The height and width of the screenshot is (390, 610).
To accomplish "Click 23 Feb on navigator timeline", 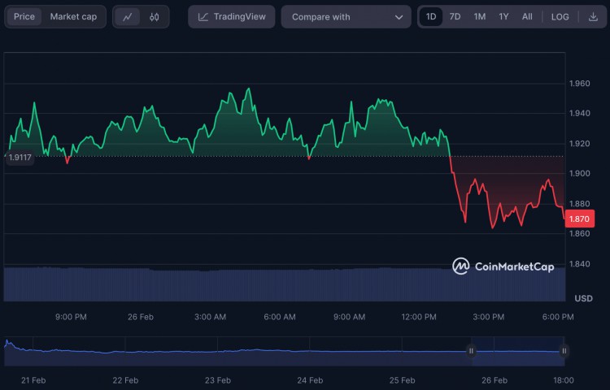I will [x=218, y=380].
